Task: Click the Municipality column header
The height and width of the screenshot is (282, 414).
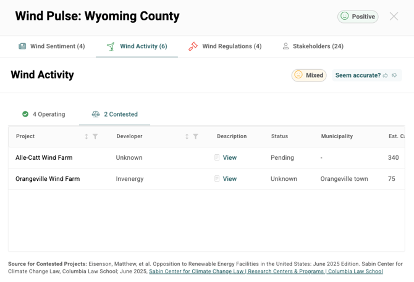Action: [337, 136]
